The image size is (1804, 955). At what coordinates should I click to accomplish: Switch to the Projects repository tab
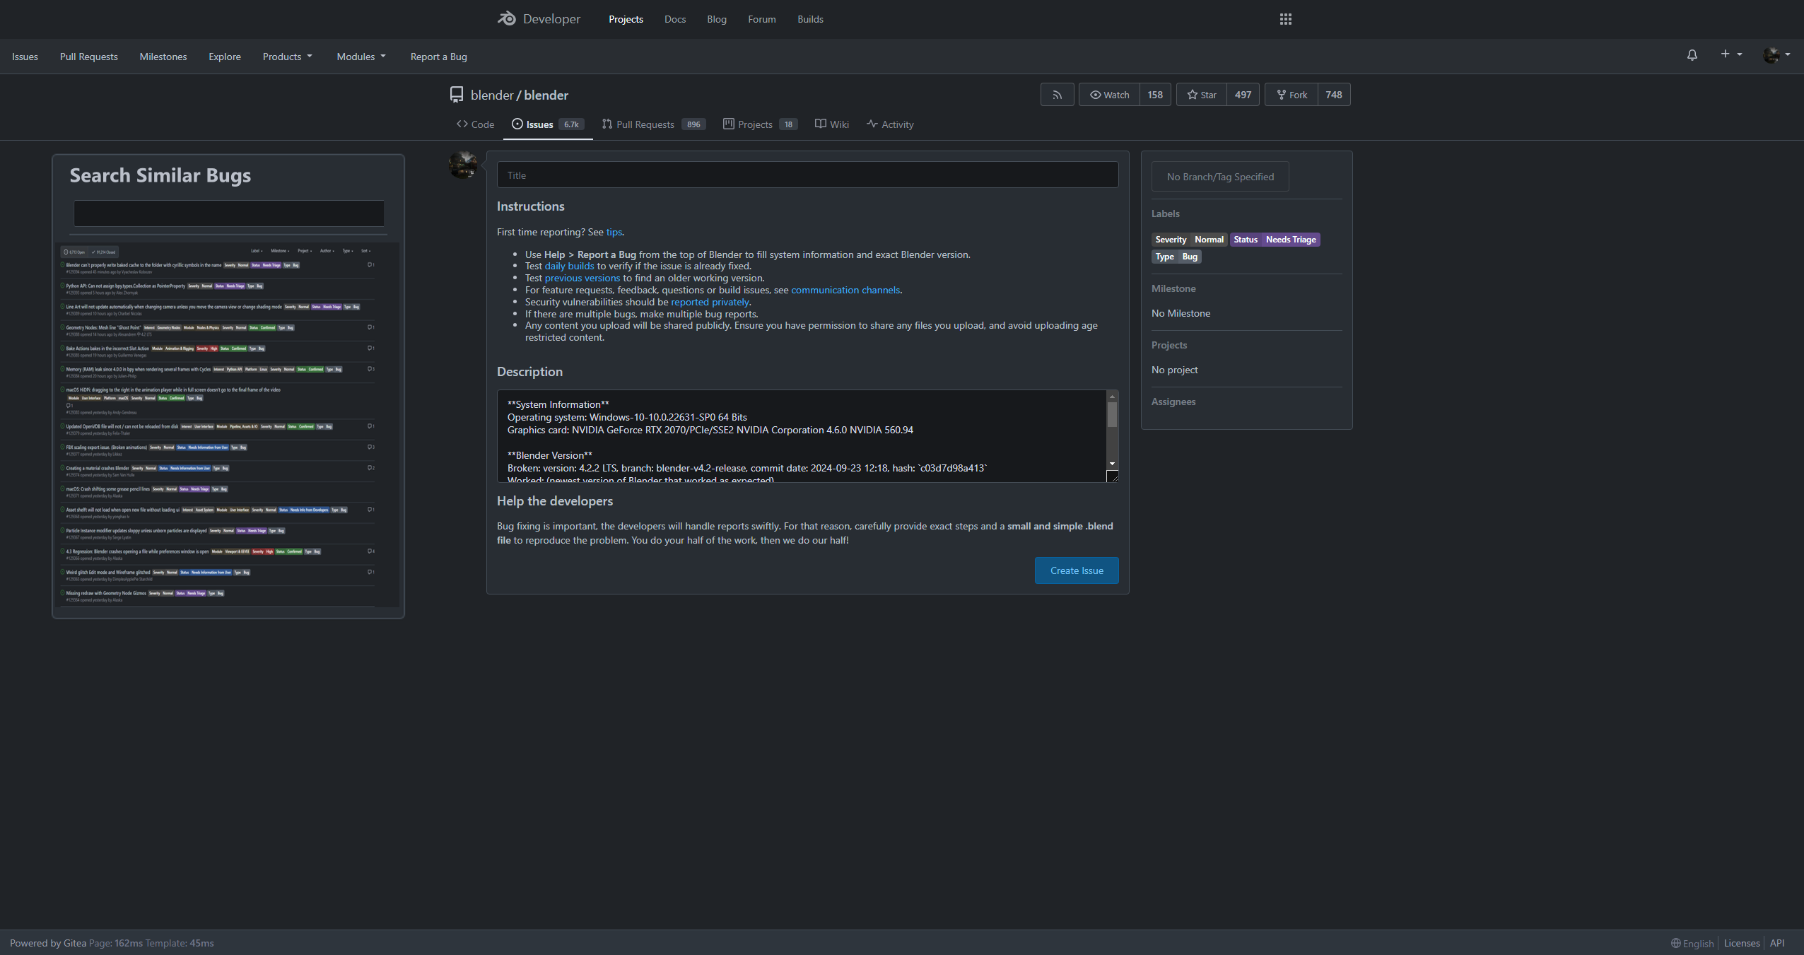(761, 124)
